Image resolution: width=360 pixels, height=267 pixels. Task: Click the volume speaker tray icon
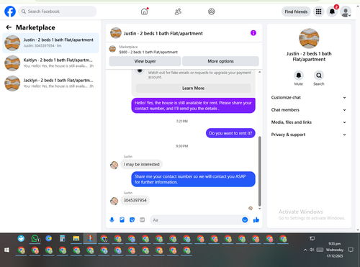312,250
